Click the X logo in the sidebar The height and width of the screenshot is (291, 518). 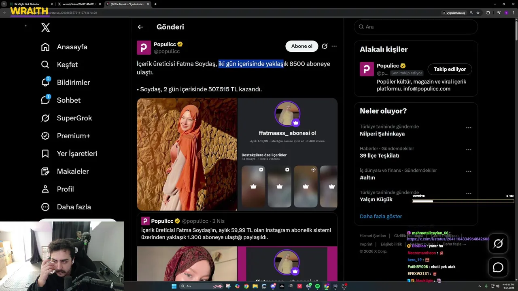(x=45, y=27)
